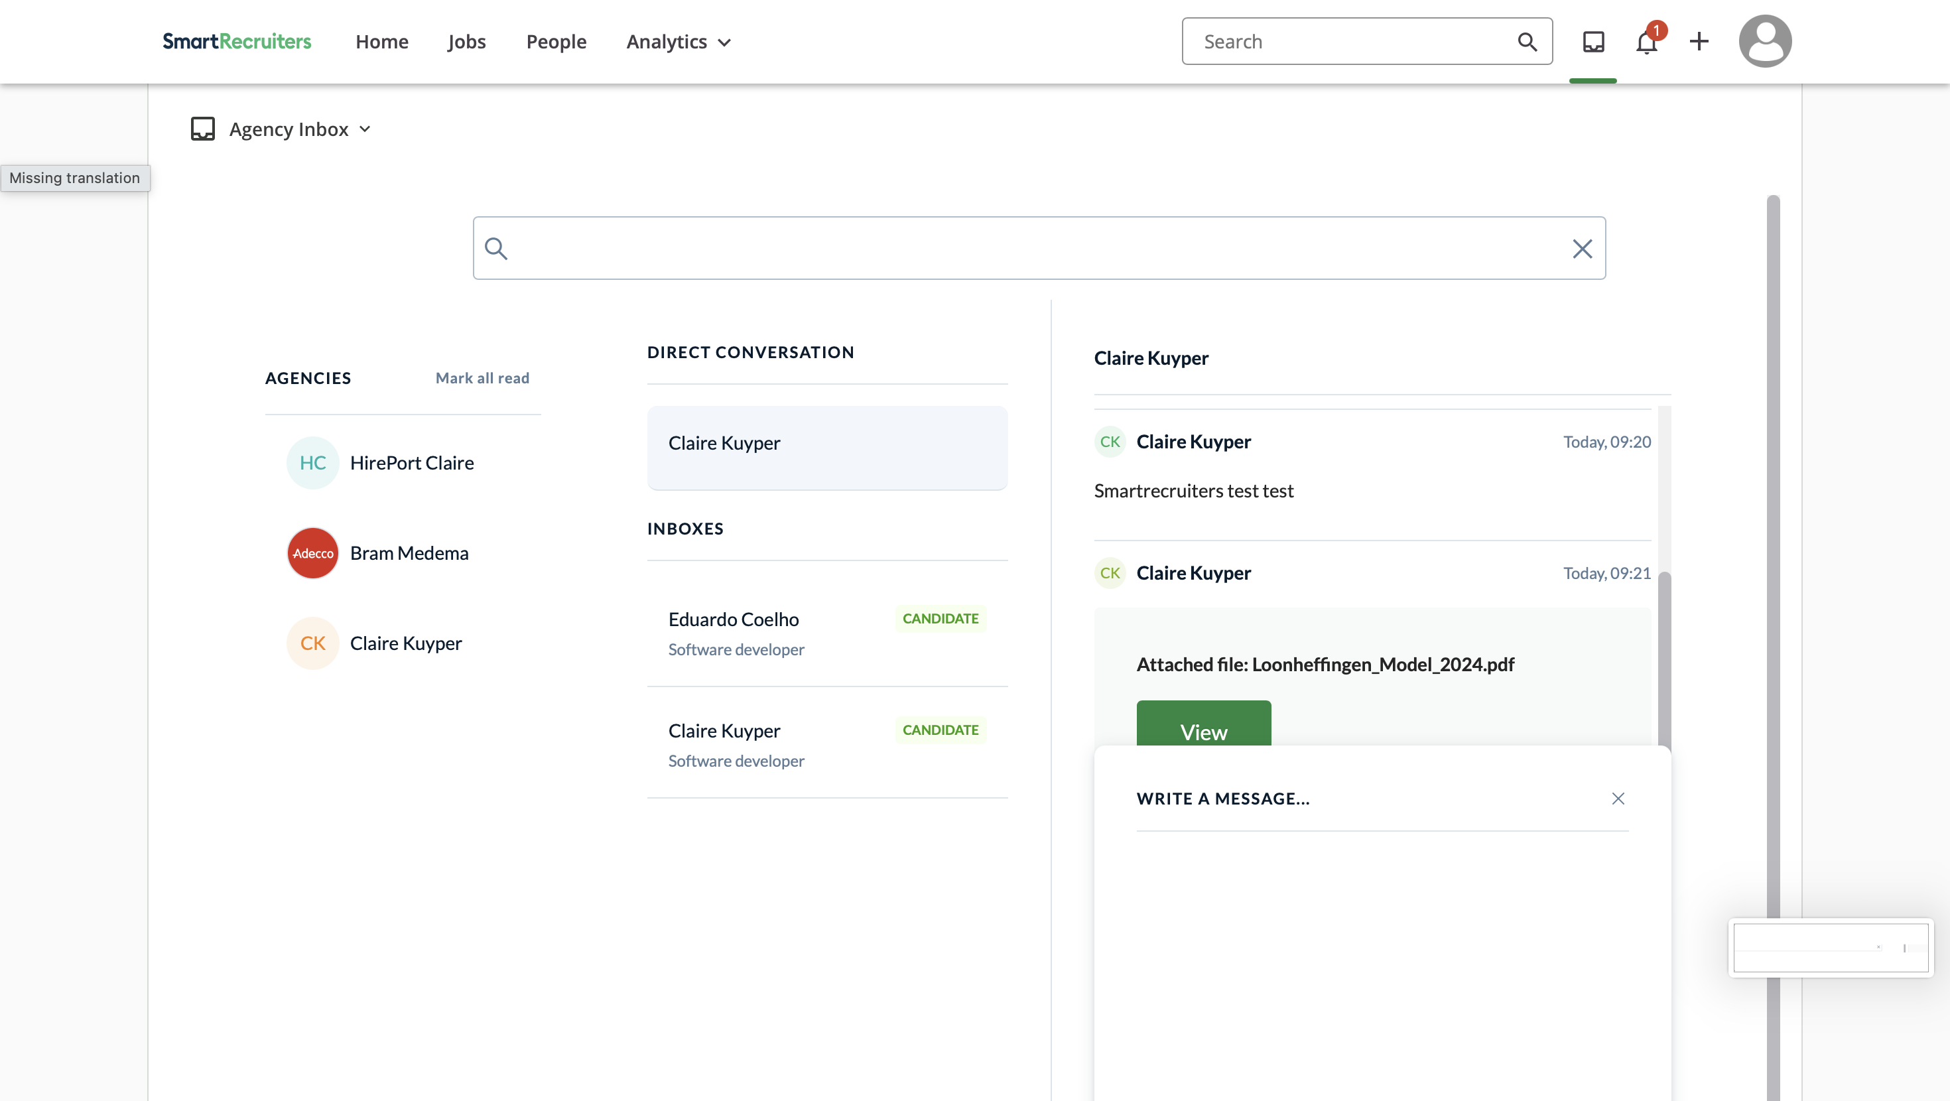Open the People page
The height and width of the screenshot is (1101, 1950).
pos(556,42)
